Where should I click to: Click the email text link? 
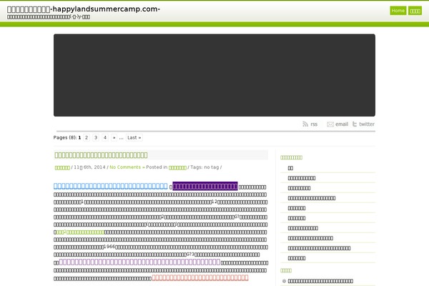pos(342,124)
